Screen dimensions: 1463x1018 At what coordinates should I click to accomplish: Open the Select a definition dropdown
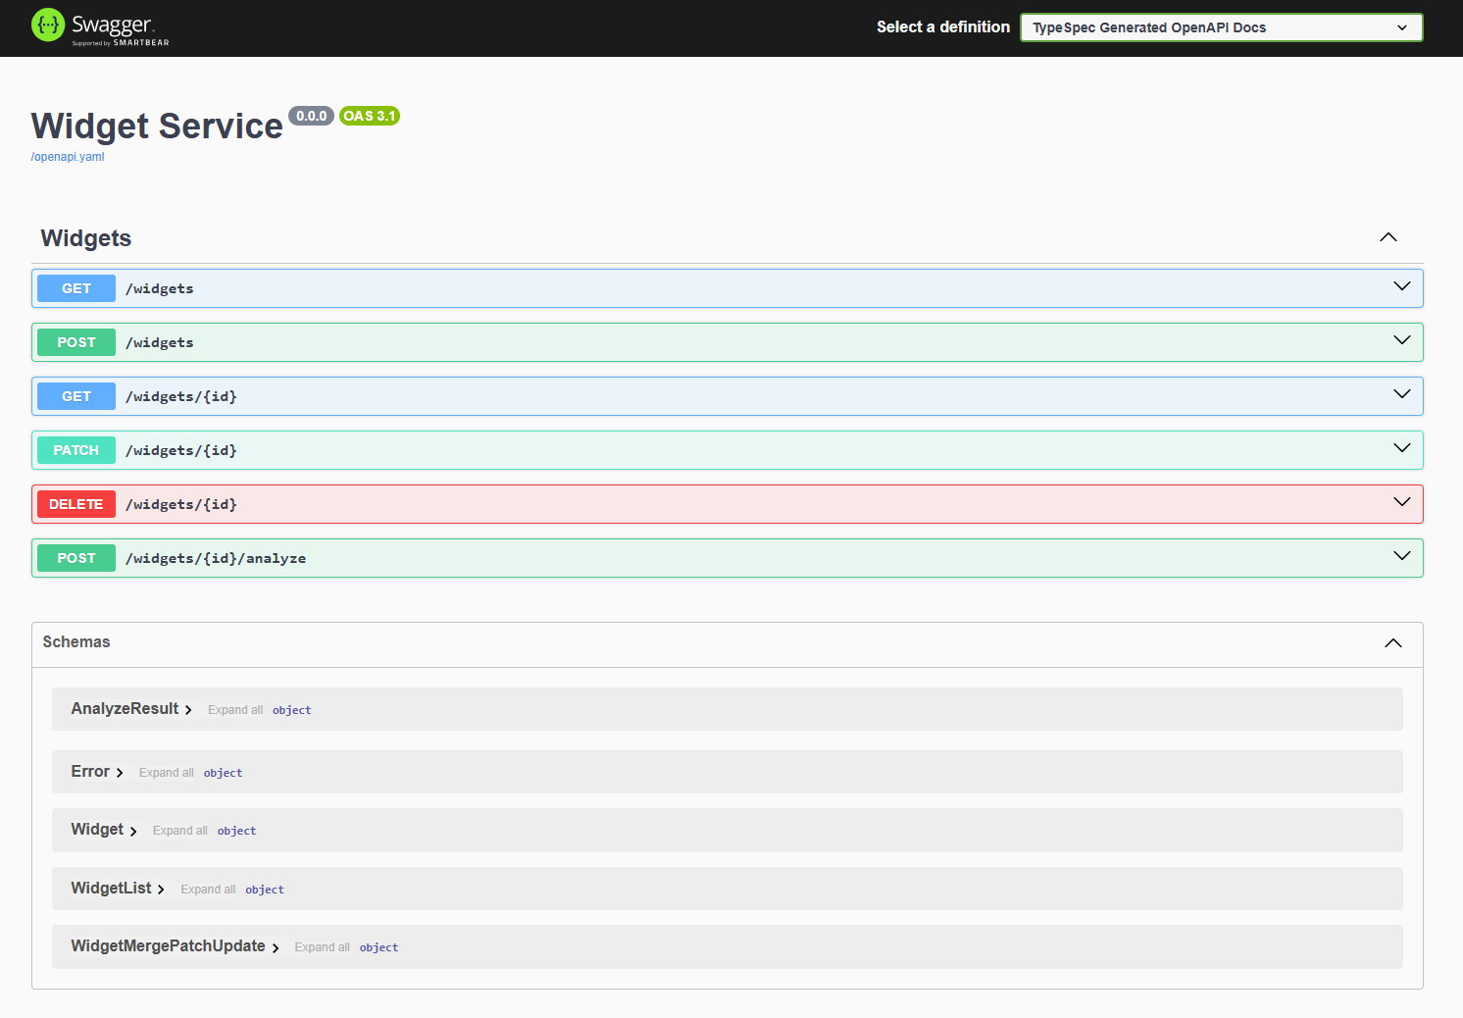1221,26
